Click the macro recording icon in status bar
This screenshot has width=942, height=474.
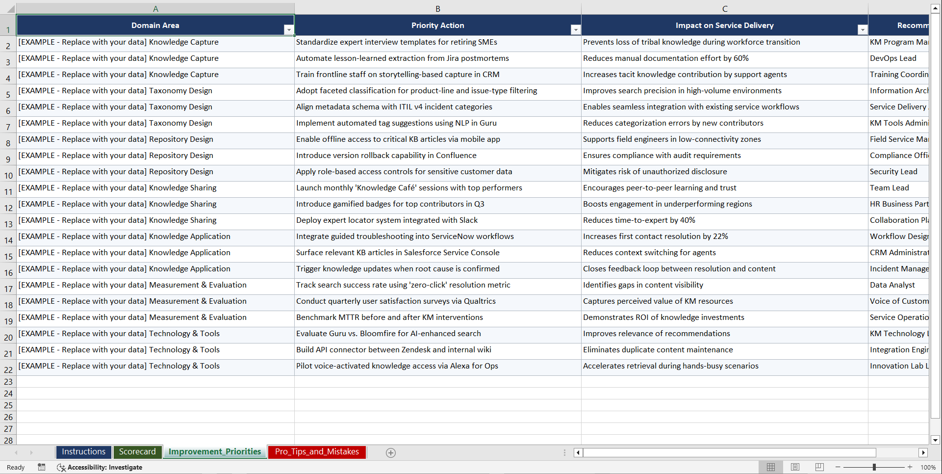coord(42,467)
